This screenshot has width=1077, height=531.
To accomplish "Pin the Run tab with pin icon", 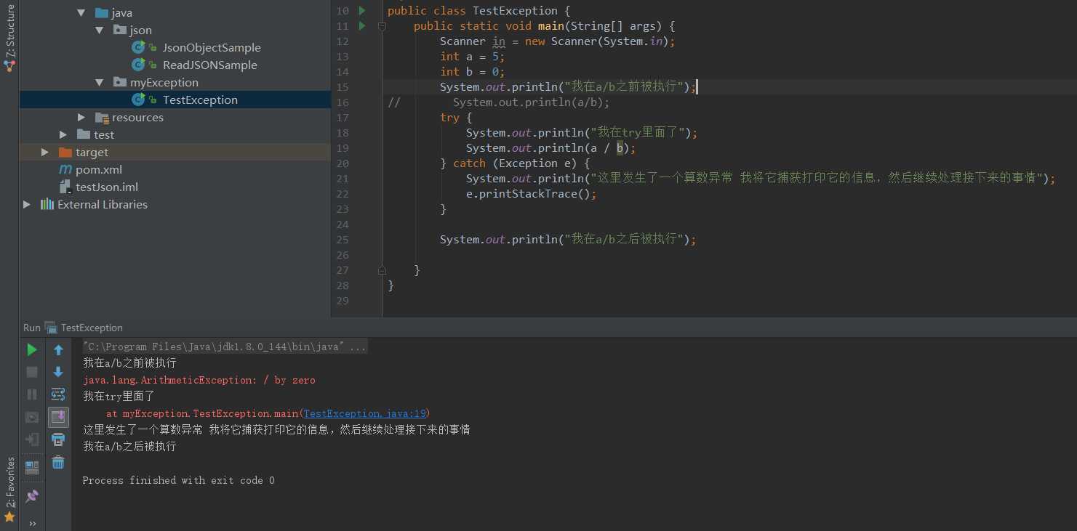I will (32, 497).
